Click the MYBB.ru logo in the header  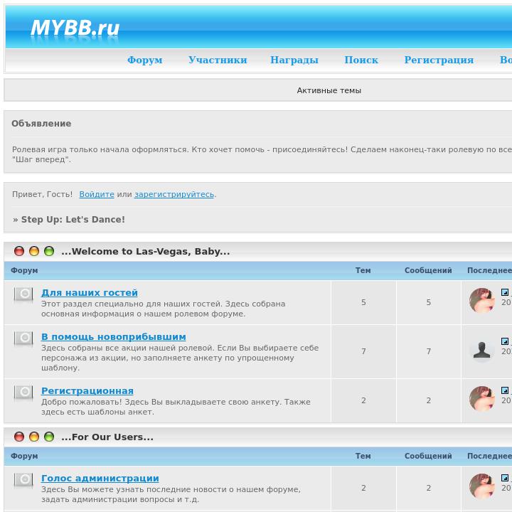point(75,28)
